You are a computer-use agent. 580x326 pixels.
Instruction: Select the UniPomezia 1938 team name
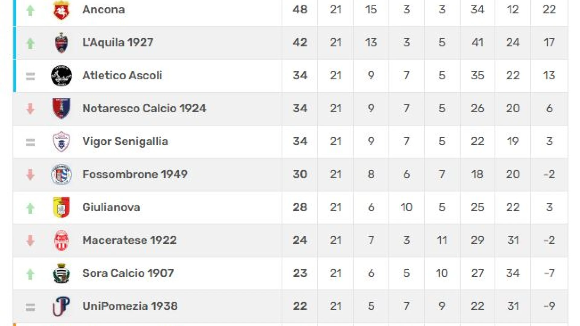pos(130,306)
